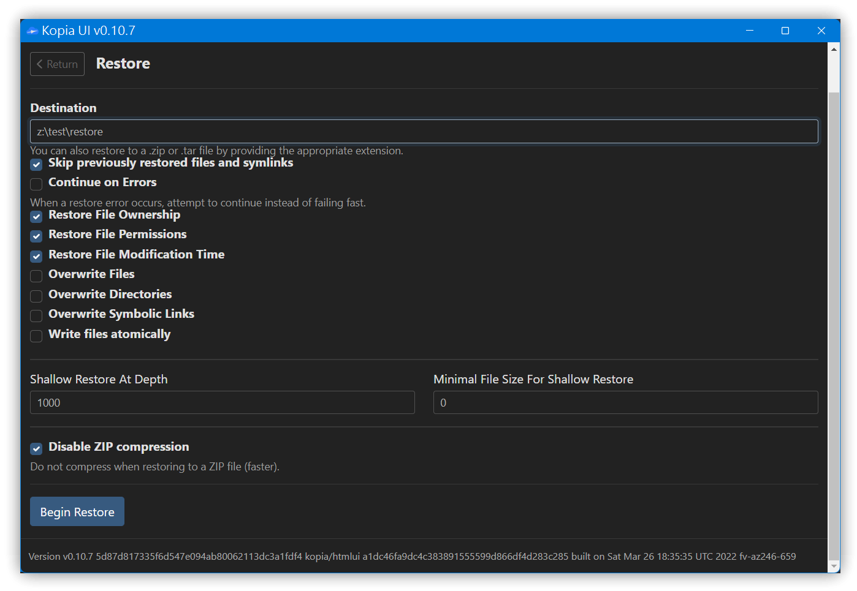Image resolution: width=857 pixels, height=591 pixels.
Task: Toggle Disable ZIP compression checkbox
Action: [36, 448]
